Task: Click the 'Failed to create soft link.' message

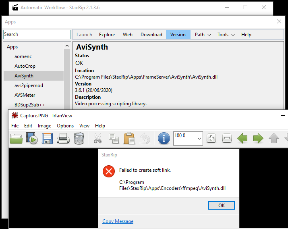Action: (x=145, y=170)
